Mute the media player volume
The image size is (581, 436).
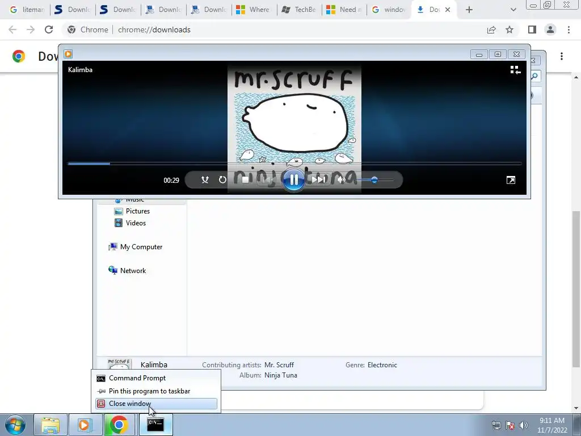coord(341,180)
